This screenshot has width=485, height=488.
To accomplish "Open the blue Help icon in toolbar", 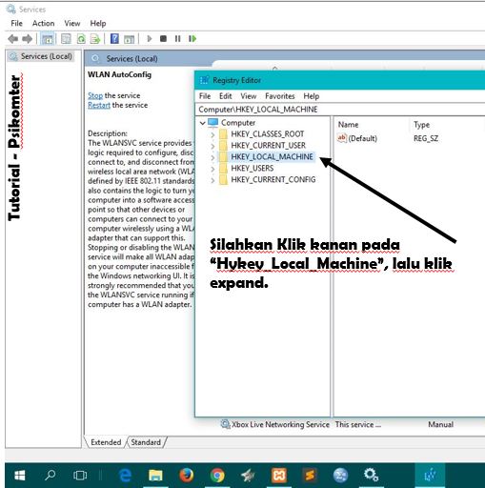I will pyautogui.click(x=114, y=39).
